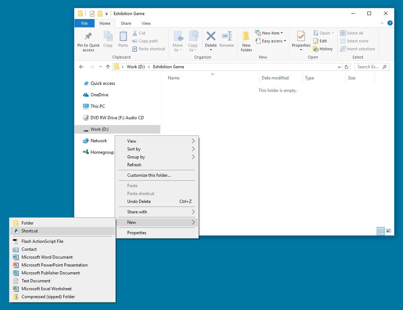Click the Work (D:) breadcrumb in address bar
Screen dimensions: 403x310
(136, 67)
